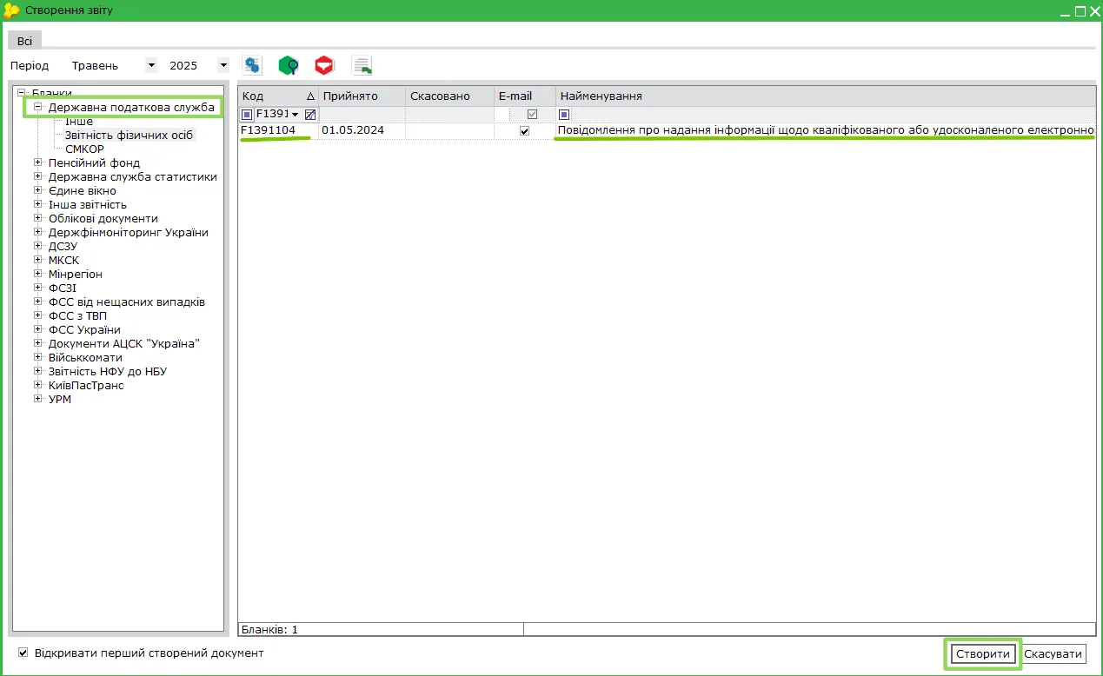This screenshot has width=1103, height=676.
Task: Select ФСС від нещасних випадків
Action: click(x=127, y=302)
